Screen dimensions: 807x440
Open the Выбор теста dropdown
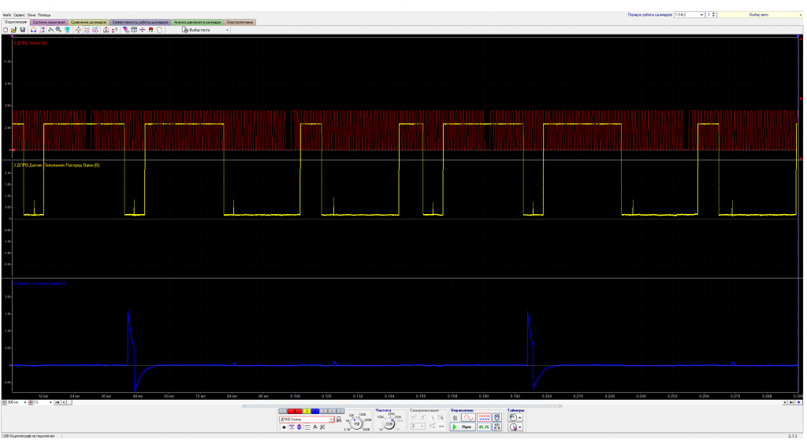point(206,30)
